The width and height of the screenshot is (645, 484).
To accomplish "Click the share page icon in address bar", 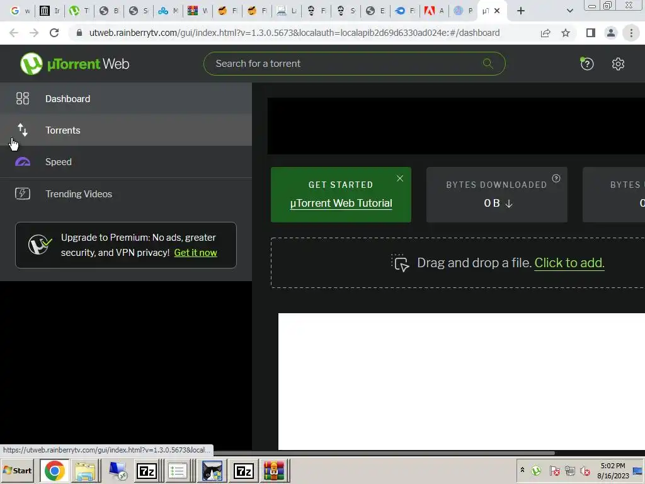I will tap(545, 33).
